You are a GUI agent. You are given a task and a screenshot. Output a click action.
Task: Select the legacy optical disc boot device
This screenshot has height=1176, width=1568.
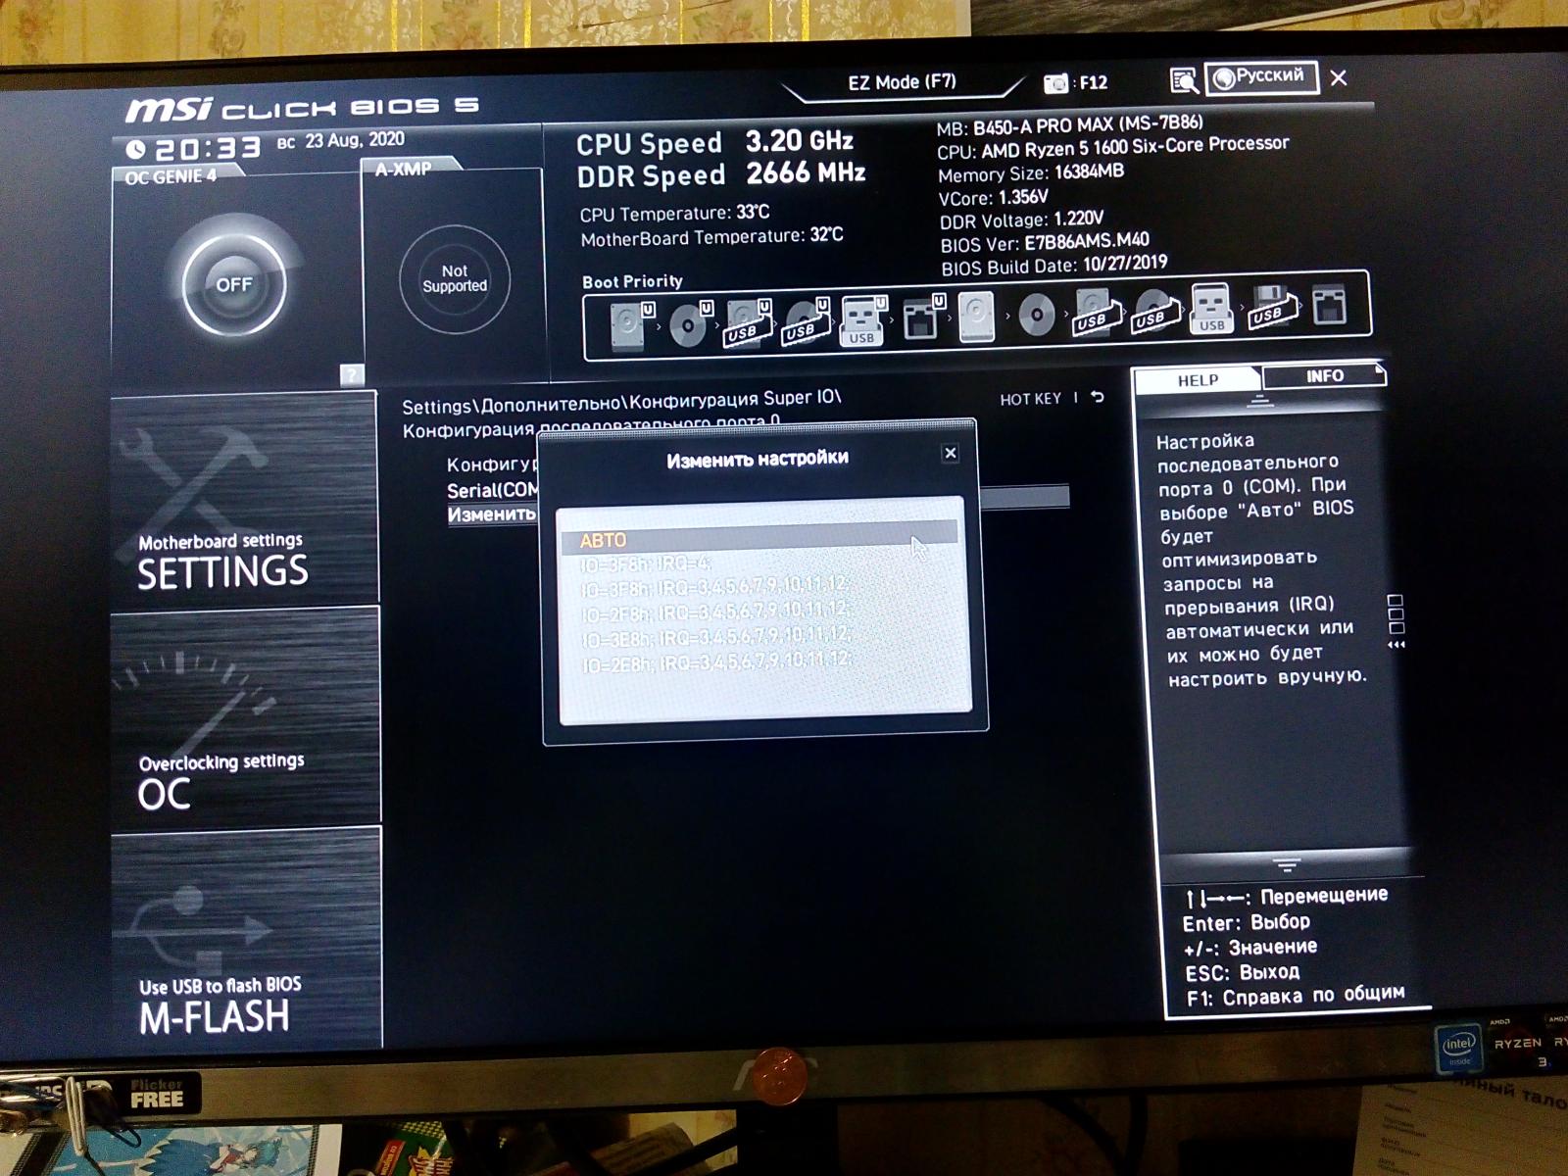(x=1036, y=316)
